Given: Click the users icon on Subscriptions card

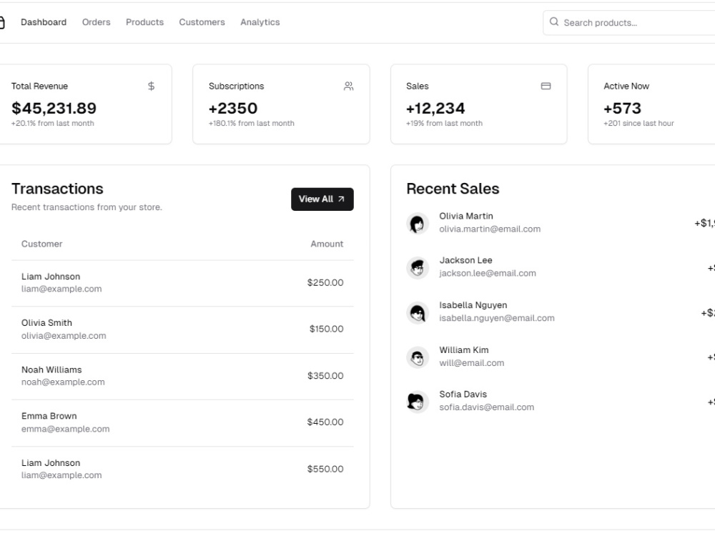Looking at the screenshot, I should 348,86.
